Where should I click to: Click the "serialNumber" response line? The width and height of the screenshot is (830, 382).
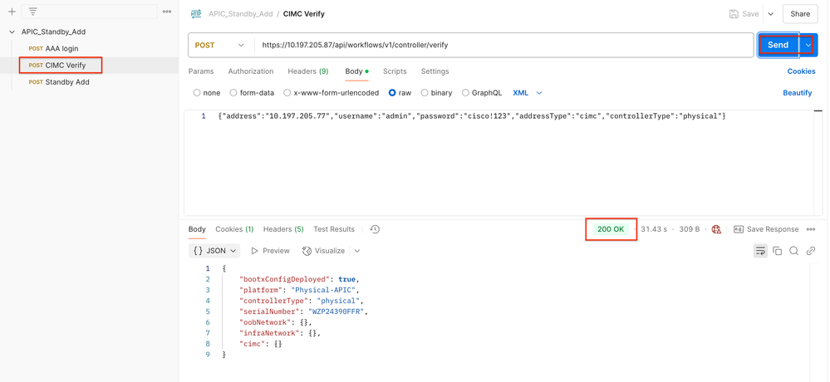(x=304, y=311)
